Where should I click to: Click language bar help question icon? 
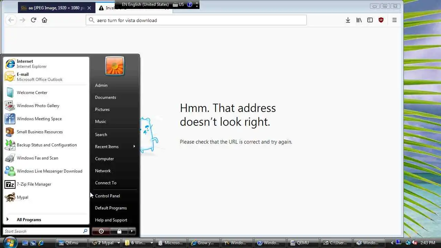[x=189, y=4]
